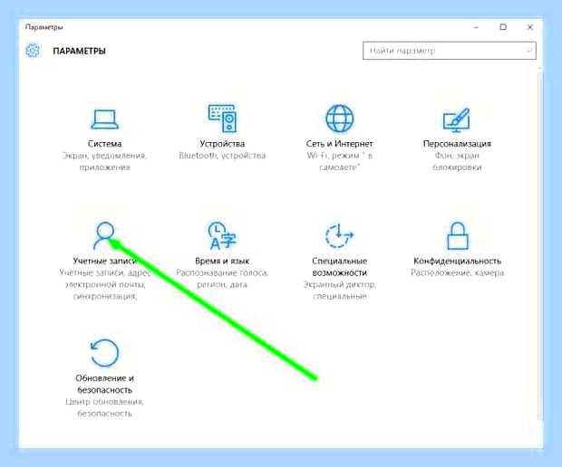Select the Сеть и Интернет label
This screenshot has width=562, height=467.
coord(339,144)
